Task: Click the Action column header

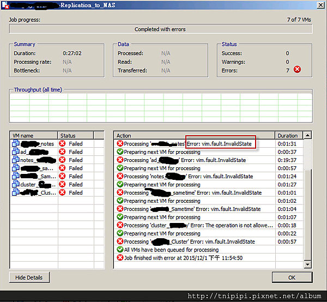Action: coord(195,136)
